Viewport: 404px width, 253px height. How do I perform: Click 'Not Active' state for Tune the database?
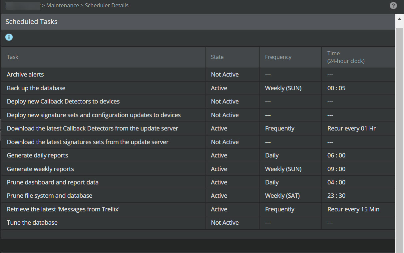[225, 223]
